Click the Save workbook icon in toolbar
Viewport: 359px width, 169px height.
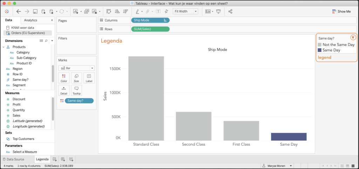tap(35, 12)
